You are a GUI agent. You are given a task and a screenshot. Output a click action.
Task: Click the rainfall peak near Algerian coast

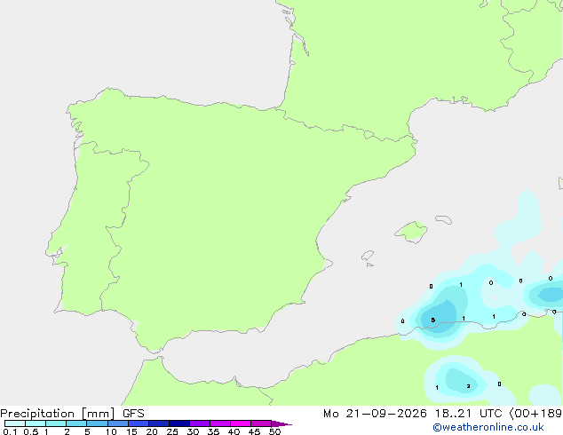[x=433, y=320]
